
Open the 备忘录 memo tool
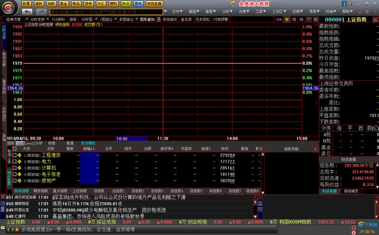[186, 19]
